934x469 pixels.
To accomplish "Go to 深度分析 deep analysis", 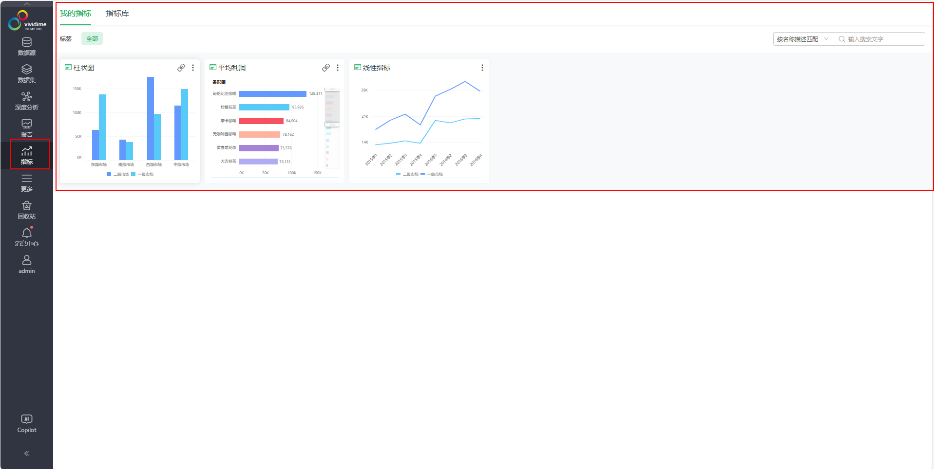I will [27, 101].
